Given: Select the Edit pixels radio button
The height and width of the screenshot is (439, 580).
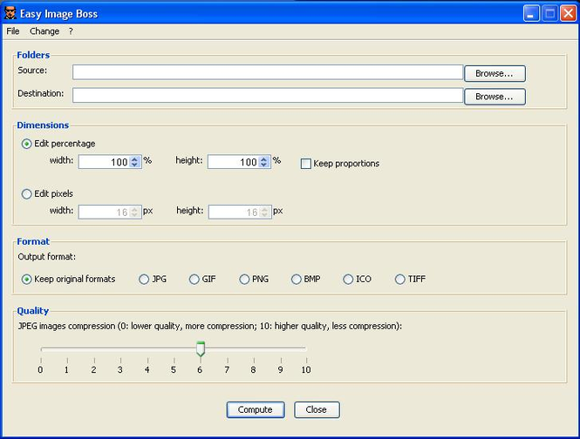Looking at the screenshot, I should [26, 193].
